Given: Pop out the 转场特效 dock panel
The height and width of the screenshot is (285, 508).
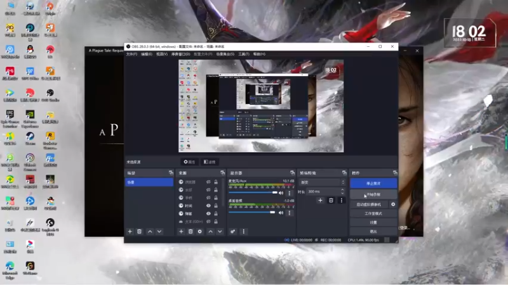Looking at the screenshot, I should click(344, 173).
